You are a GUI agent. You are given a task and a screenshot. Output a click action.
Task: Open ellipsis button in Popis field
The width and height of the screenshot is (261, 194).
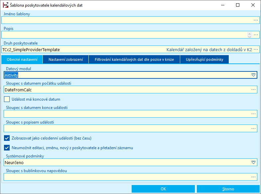pos(256,35)
